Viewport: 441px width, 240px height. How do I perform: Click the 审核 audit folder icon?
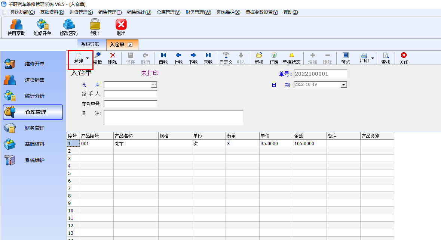point(259,58)
